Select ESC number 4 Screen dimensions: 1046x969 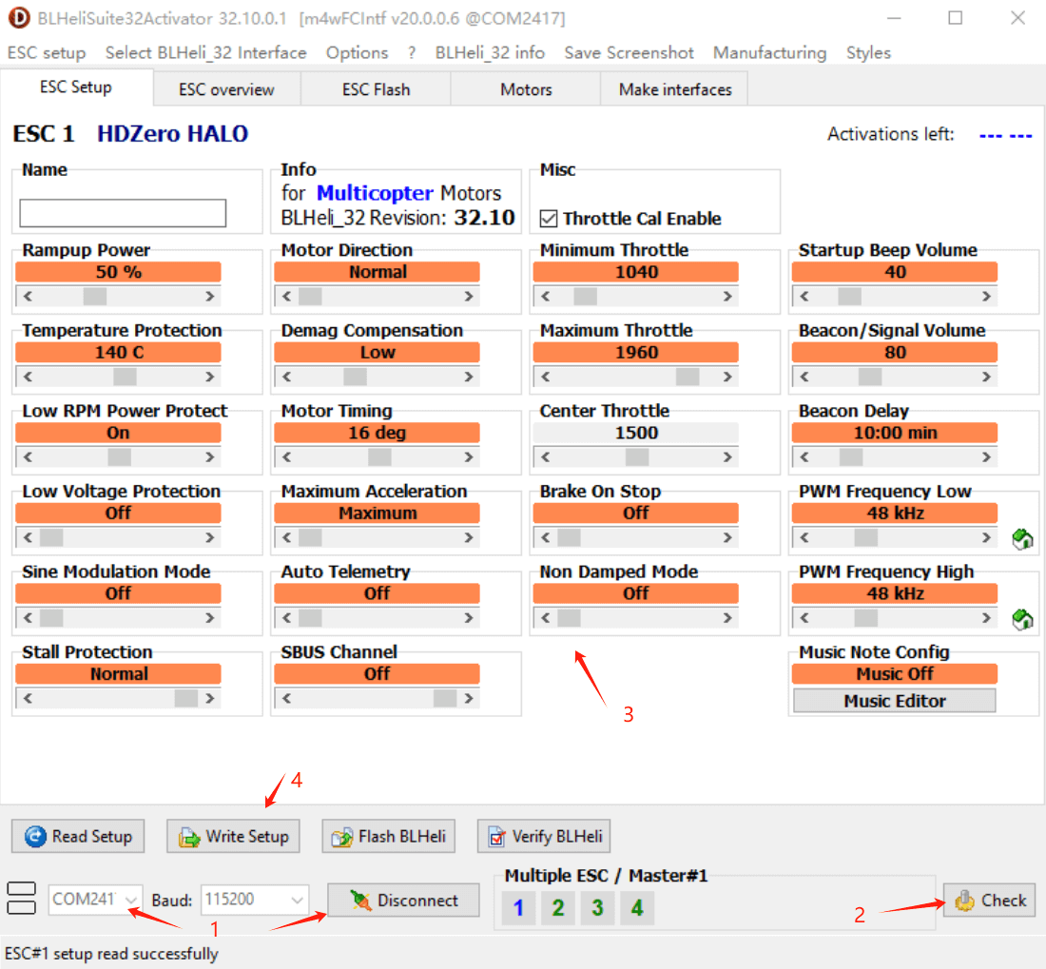point(636,908)
